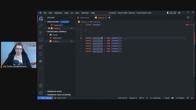
Task: Open the Help menu
Action: [92, 13]
